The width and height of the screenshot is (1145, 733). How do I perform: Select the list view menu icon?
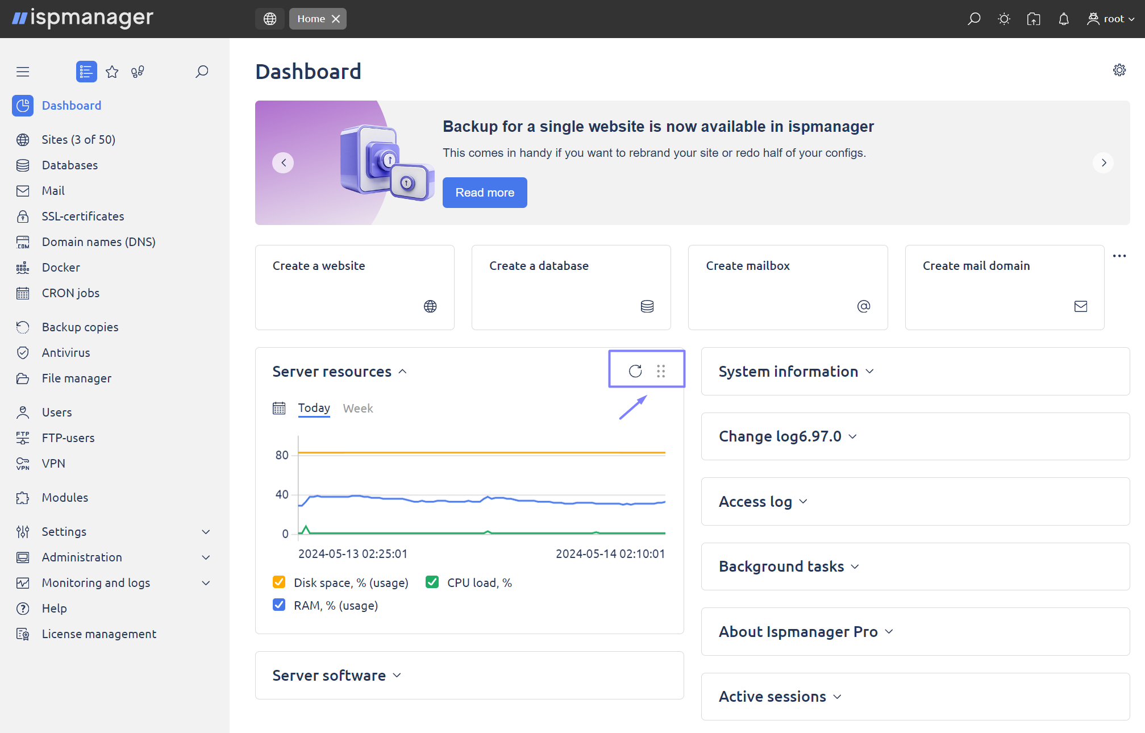tap(86, 72)
